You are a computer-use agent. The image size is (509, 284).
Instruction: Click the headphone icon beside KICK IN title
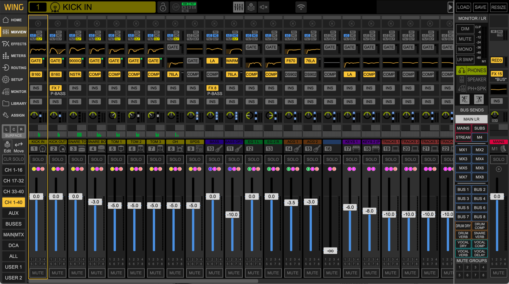tap(55, 7)
